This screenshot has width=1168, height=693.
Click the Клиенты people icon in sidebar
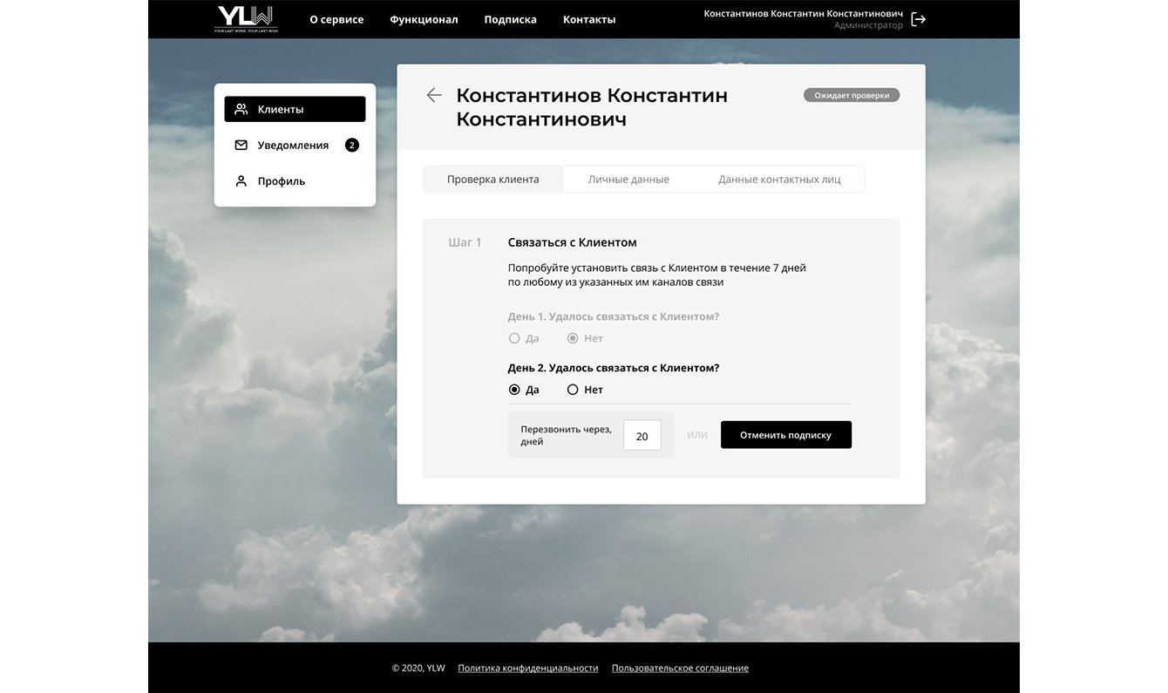click(241, 109)
